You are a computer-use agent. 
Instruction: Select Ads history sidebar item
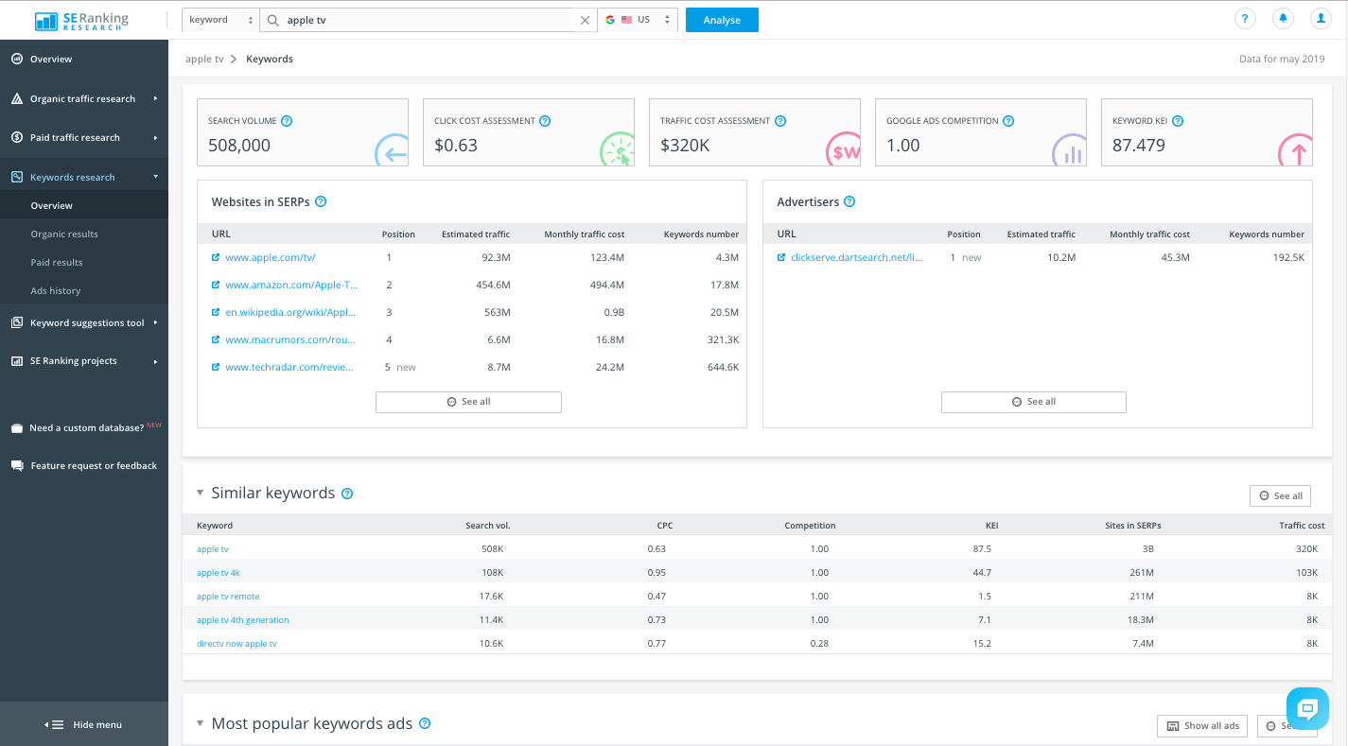pos(56,290)
